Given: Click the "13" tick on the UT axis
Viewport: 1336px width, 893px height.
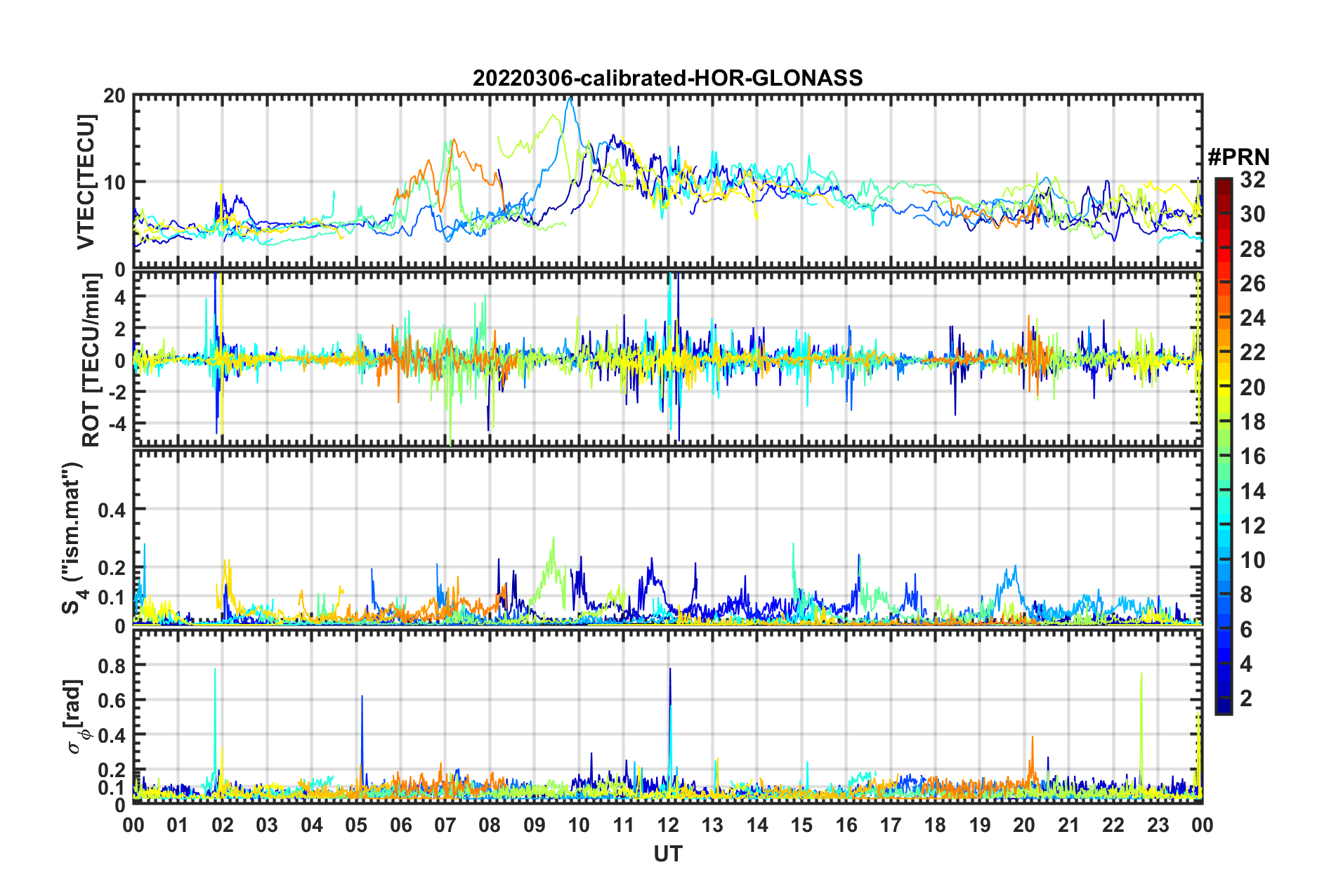Looking at the screenshot, I should pos(712,825).
